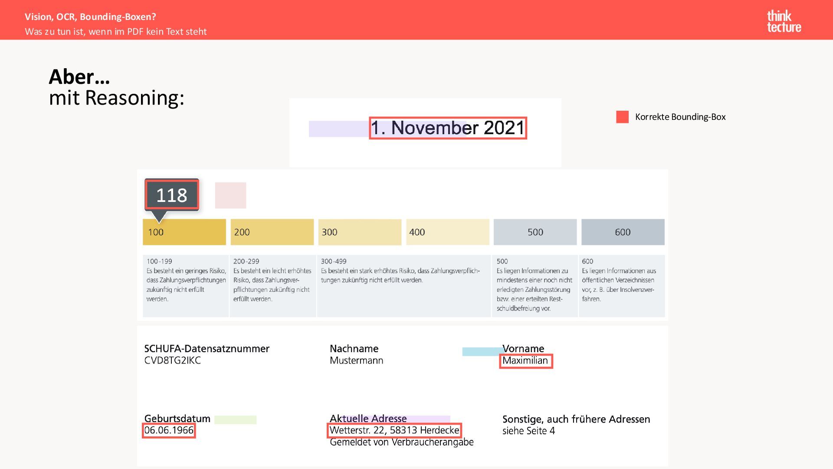Select the gray 600 score bar
The image size is (833, 469).
point(623,232)
